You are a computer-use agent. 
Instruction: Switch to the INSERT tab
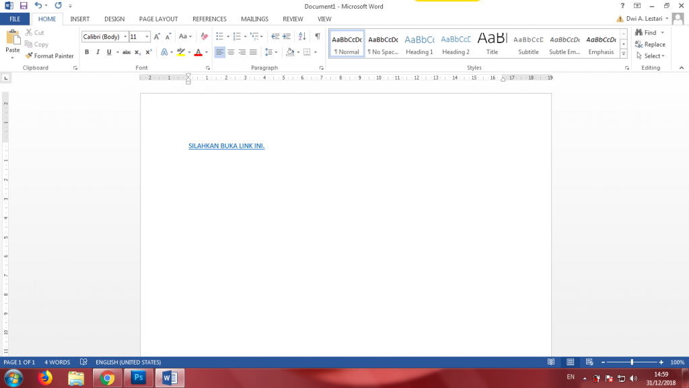tap(80, 19)
